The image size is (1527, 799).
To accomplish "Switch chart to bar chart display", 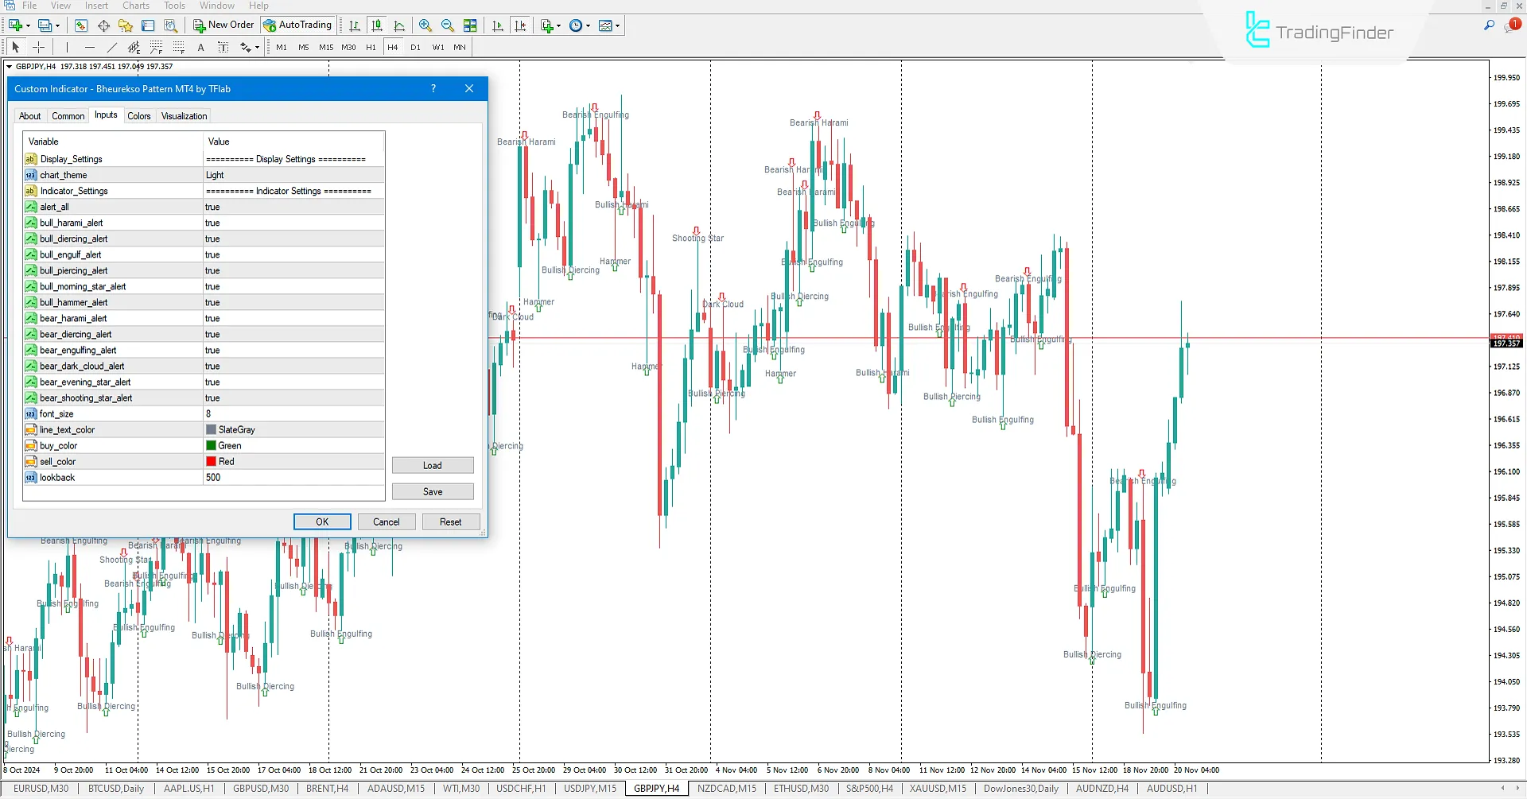I will pos(355,25).
